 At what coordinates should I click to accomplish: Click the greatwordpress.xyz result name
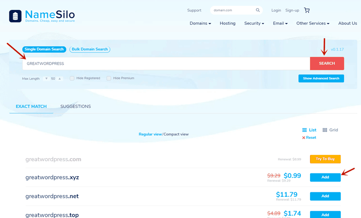[x=52, y=177]
